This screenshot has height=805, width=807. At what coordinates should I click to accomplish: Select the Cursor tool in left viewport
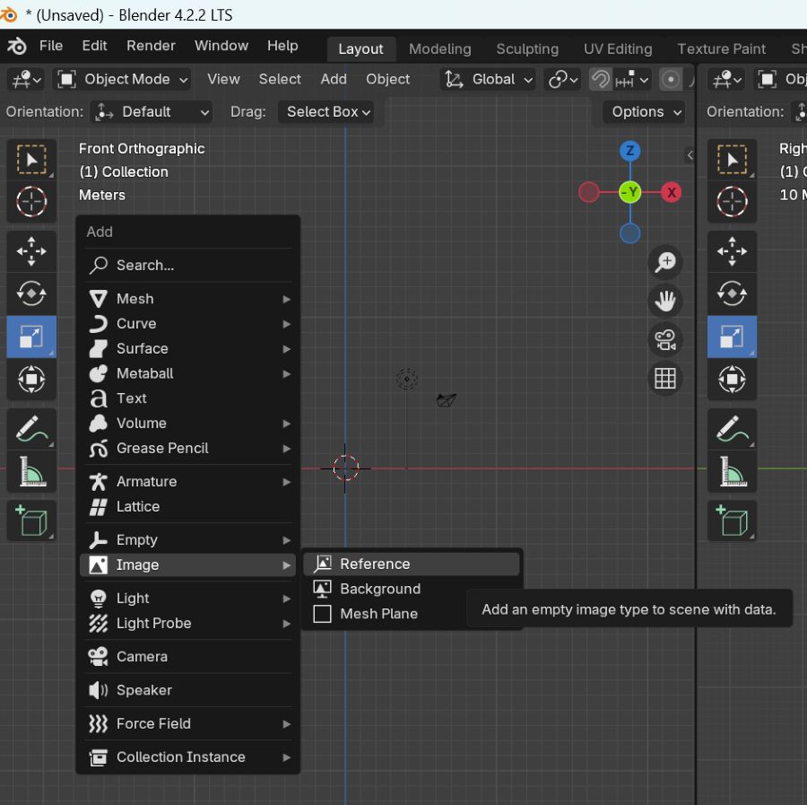31,201
